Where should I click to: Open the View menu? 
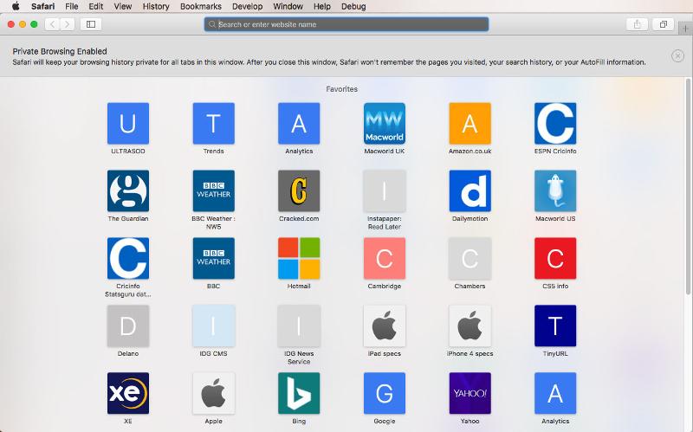(123, 6)
